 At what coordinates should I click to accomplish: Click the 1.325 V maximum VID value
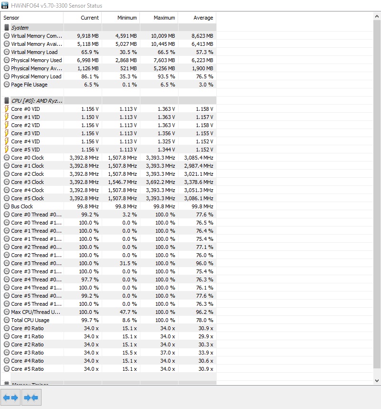coord(166,141)
